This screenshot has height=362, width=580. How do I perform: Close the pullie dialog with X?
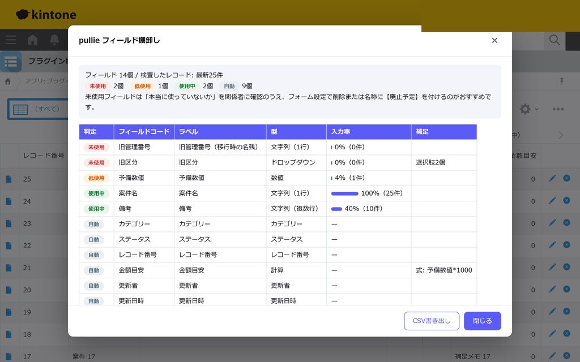[494, 40]
